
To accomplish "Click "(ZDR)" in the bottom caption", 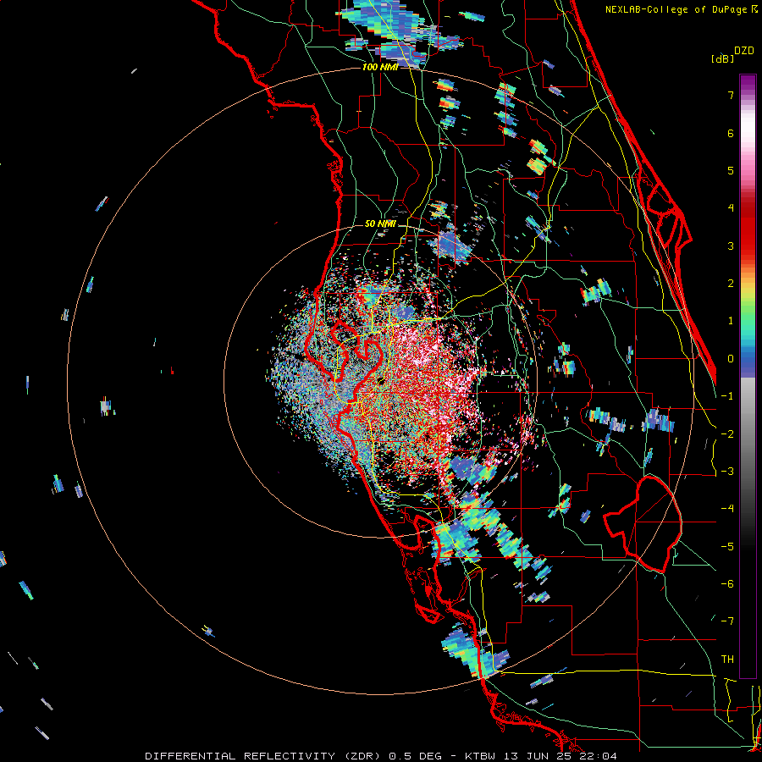I will (x=363, y=756).
